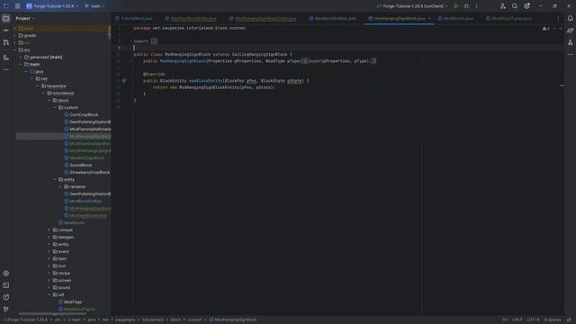Switch to the ModSignBlockEntity.java tab

click(x=190, y=18)
